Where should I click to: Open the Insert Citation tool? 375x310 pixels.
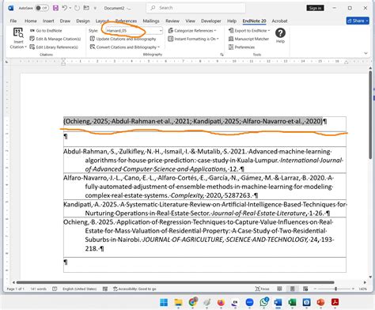tap(18, 39)
